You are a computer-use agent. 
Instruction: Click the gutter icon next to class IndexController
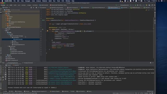click(x=43, y=20)
